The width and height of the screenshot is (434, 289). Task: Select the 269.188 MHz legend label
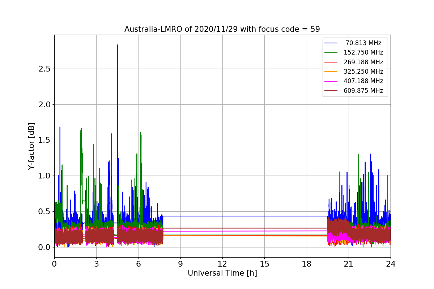[363, 62]
